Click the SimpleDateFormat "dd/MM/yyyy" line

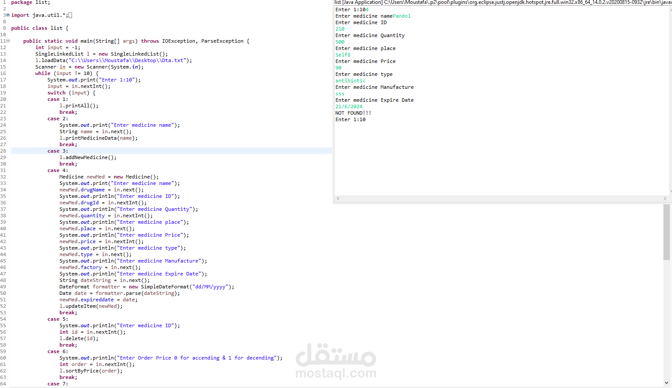click(147, 287)
